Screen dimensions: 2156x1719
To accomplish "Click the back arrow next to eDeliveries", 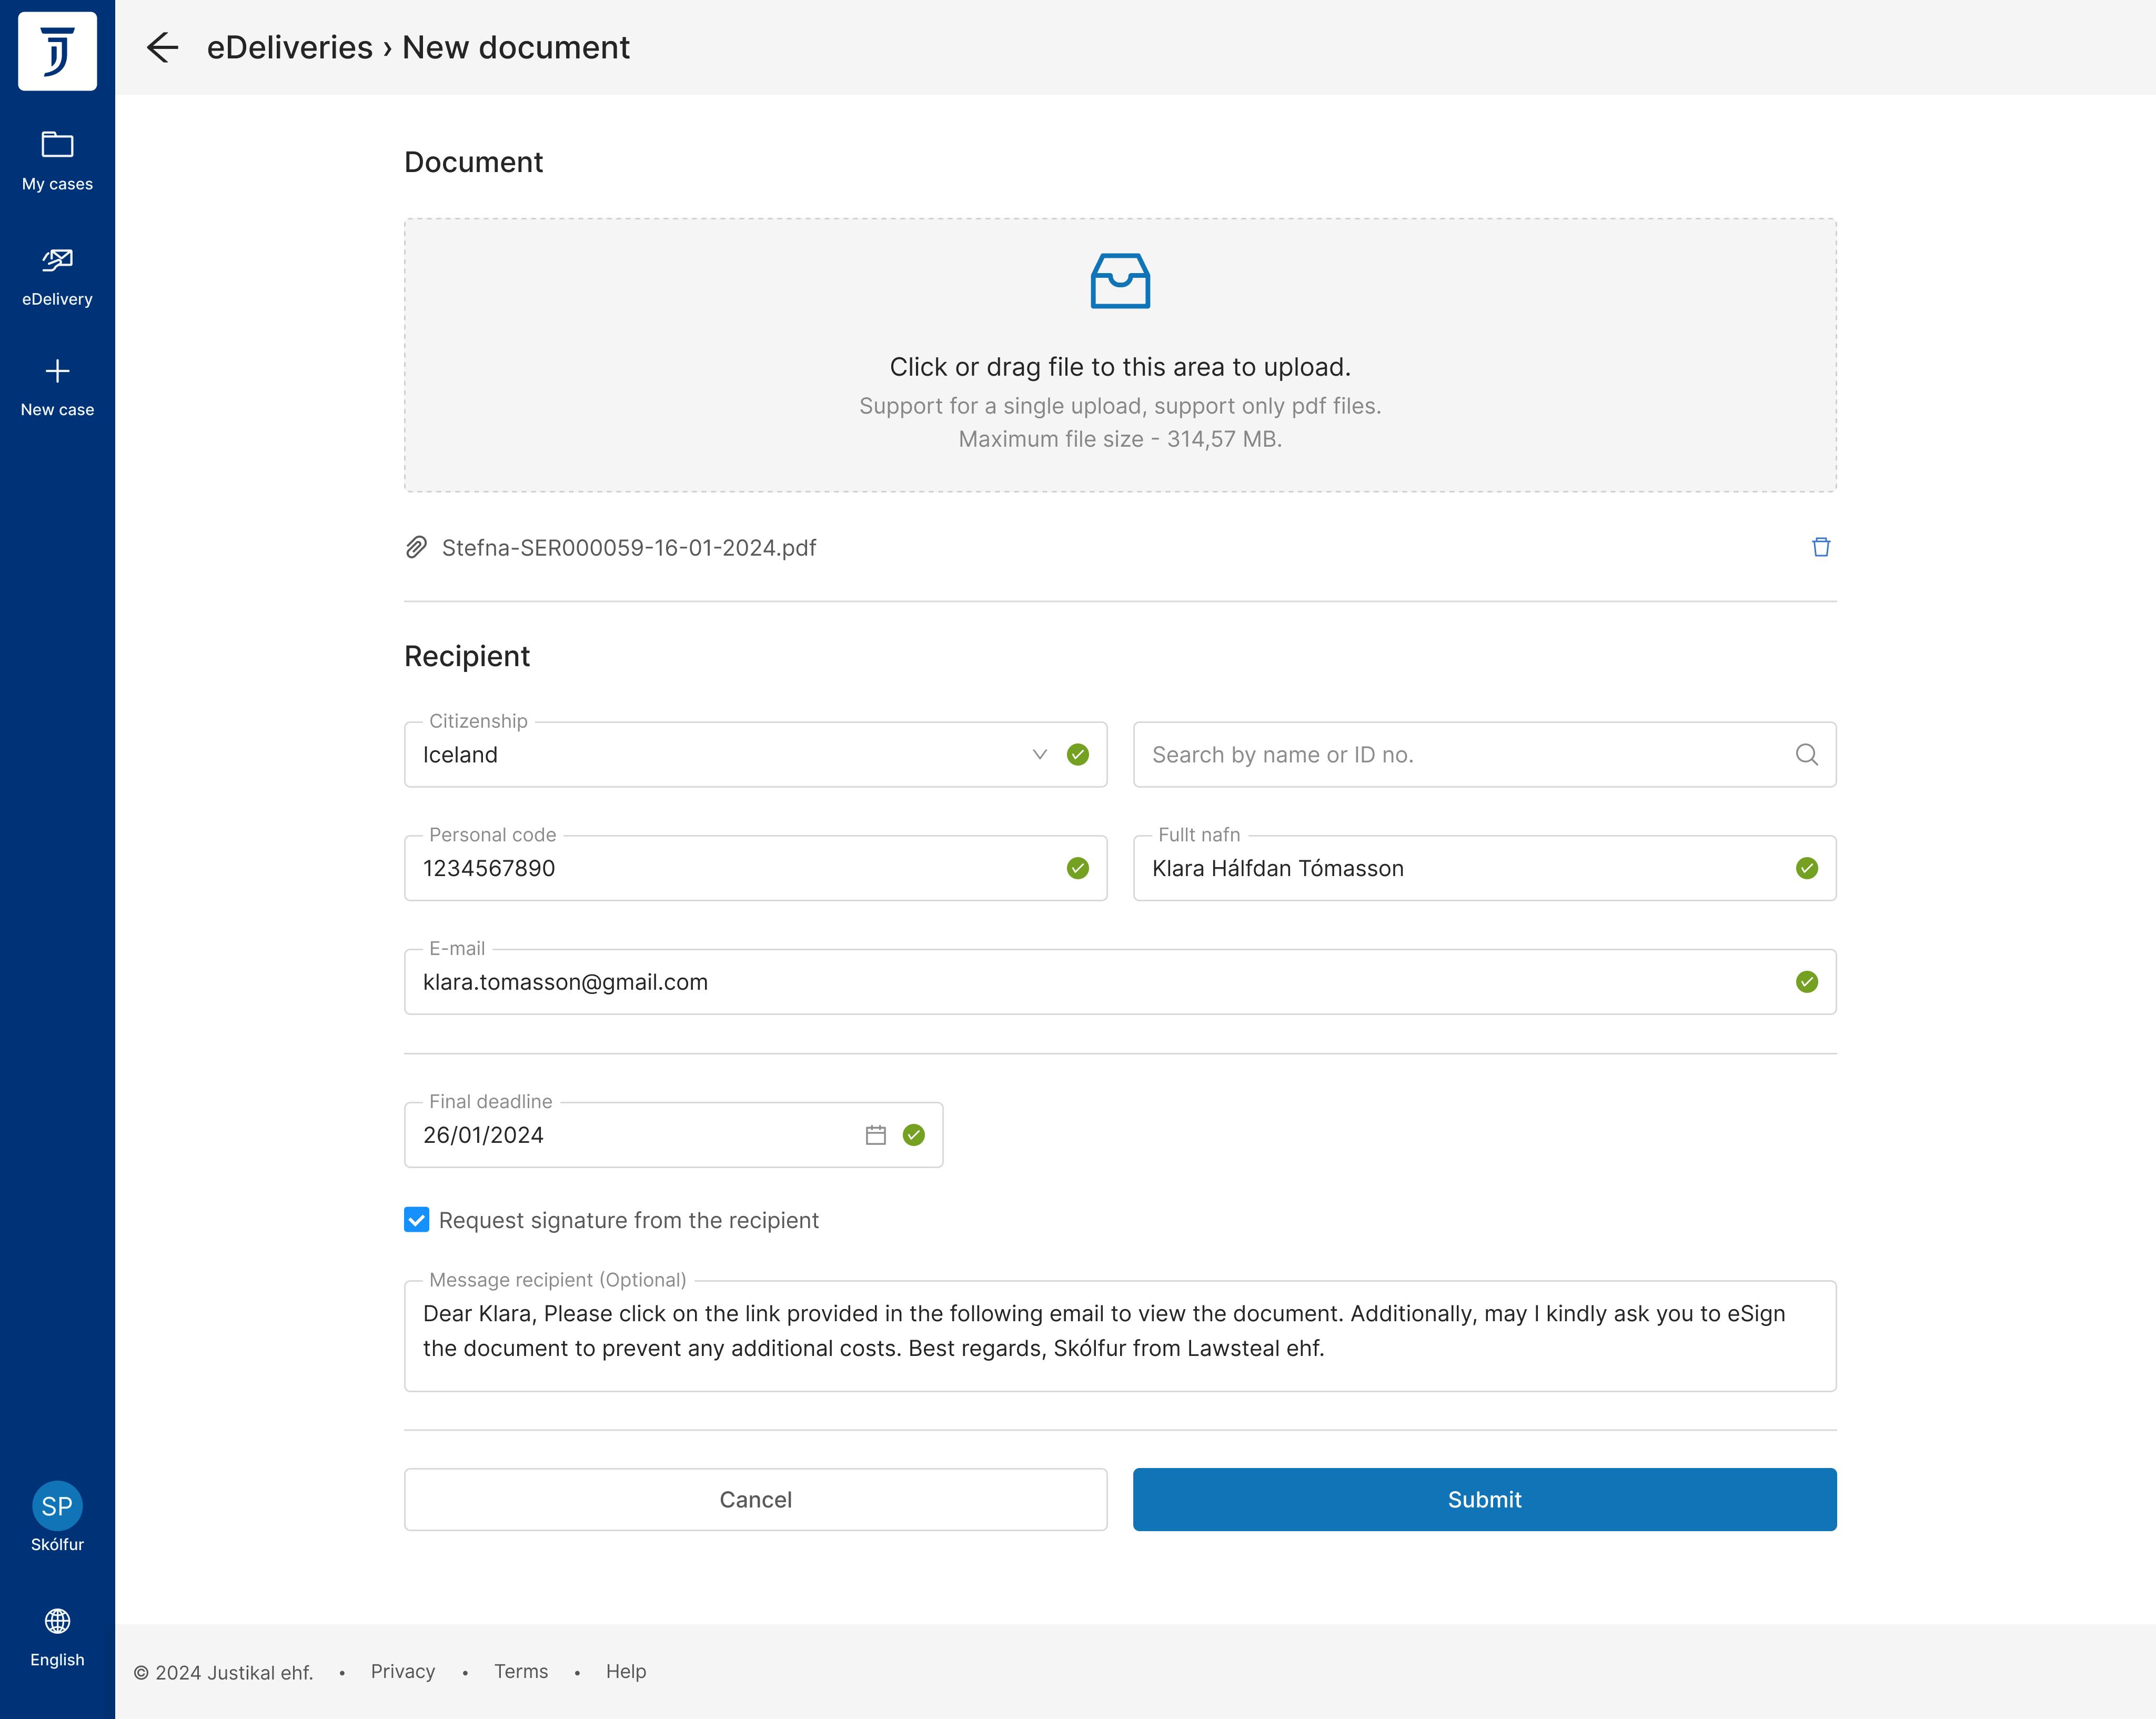I will click(x=164, y=47).
